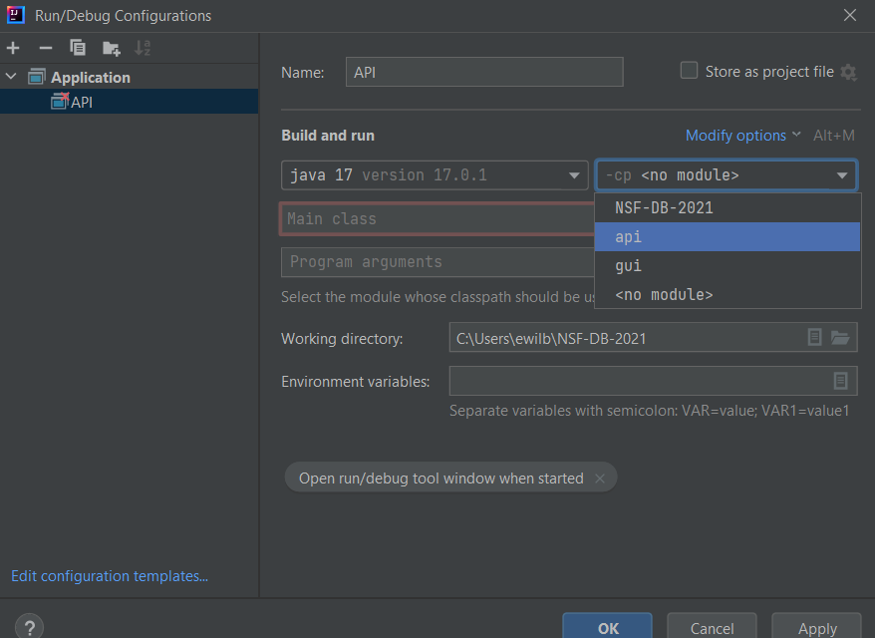Screen dimensions: 875x638
Task: Remove Open run/debug tool window option
Action: (x=600, y=478)
